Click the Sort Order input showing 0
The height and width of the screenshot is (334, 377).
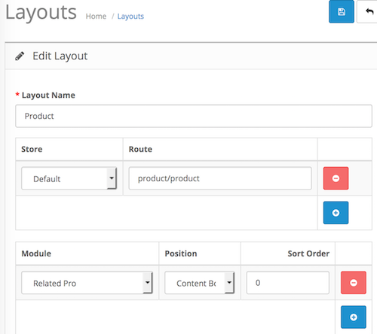288,283
